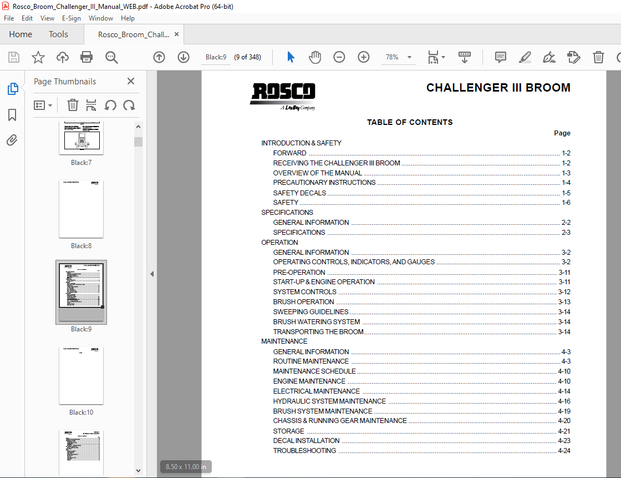Open the thumbnails options dropdown
The height and width of the screenshot is (478, 621).
[x=43, y=105]
